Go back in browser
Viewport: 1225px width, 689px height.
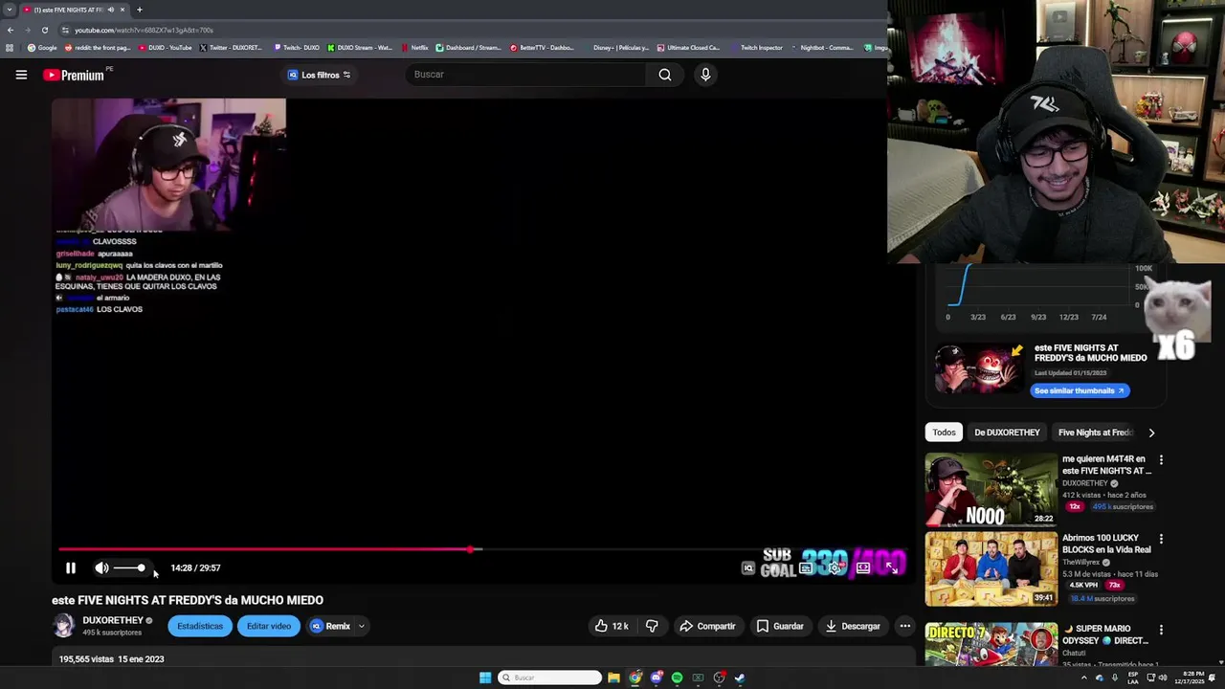click(x=11, y=30)
